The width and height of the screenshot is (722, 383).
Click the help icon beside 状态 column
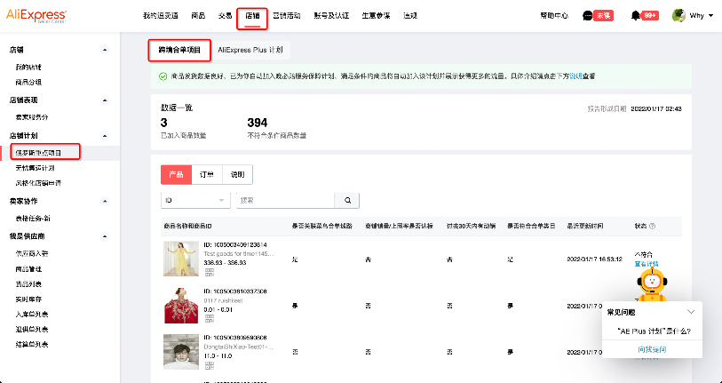coord(653,226)
